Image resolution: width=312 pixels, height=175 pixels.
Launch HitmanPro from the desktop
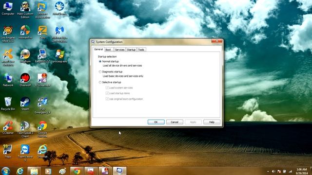pos(25,32)
